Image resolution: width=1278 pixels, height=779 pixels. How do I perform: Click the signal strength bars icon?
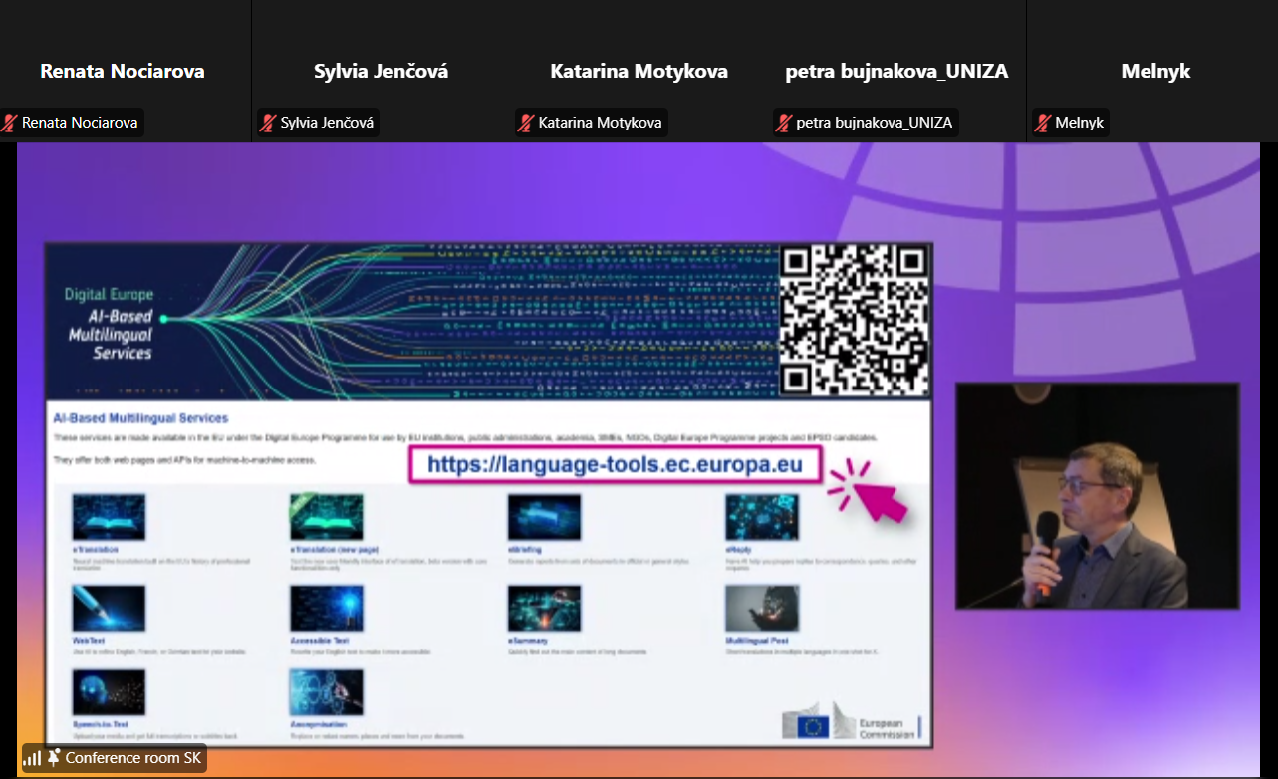(x=33, y=758)
